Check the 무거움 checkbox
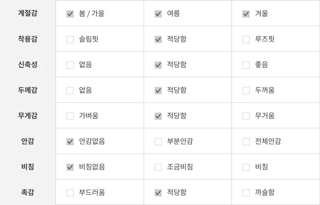320x205 pixels. point(246,116)
